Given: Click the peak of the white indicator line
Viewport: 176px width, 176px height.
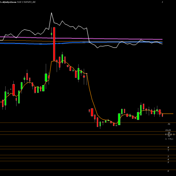Looking at the screenshot, I should (51, 13).
